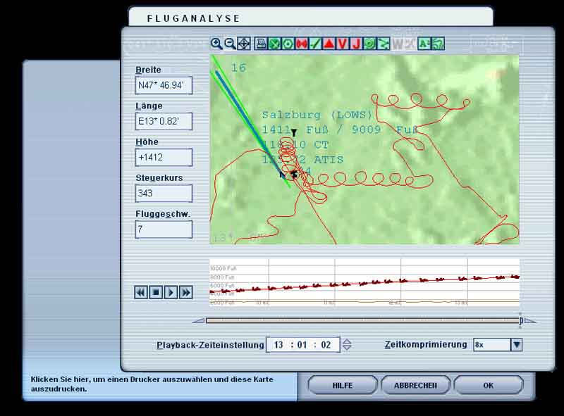Click the Salzburg (LOWS) airport label

(x=317, y=115)
